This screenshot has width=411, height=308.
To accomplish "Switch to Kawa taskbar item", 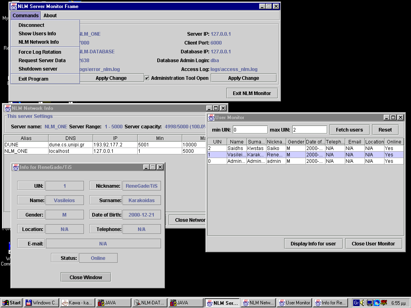I will 78,303.
